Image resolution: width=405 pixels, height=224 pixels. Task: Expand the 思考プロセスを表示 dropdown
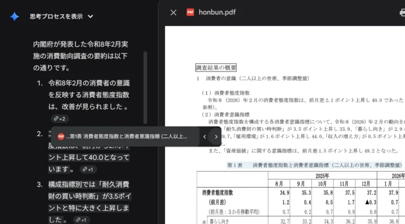point(61,16)
